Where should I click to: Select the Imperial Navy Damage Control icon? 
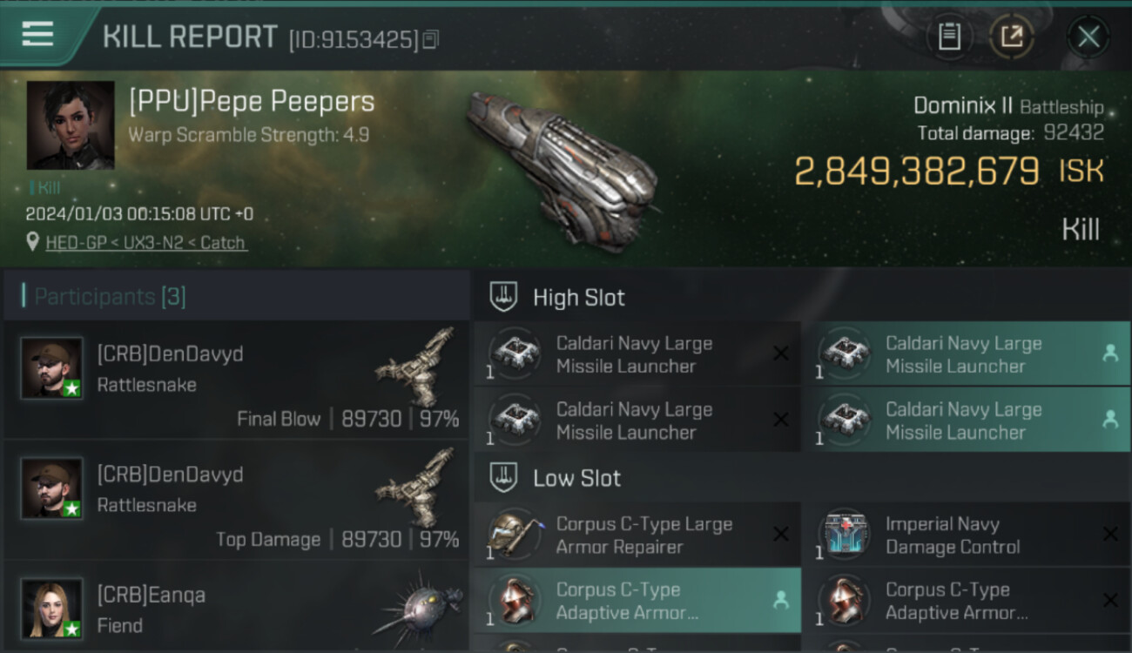pyautogui.click(x=843, y=535)
